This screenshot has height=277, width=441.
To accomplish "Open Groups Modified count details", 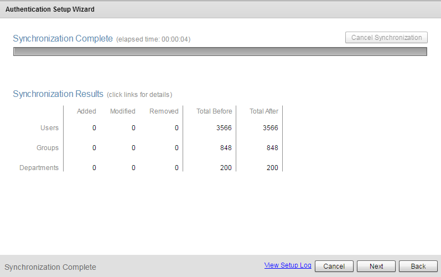I will click(x=133, y=148).
